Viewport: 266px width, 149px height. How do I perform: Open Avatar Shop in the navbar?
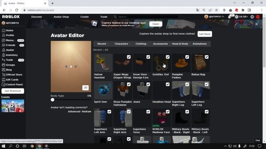[61, 17]
